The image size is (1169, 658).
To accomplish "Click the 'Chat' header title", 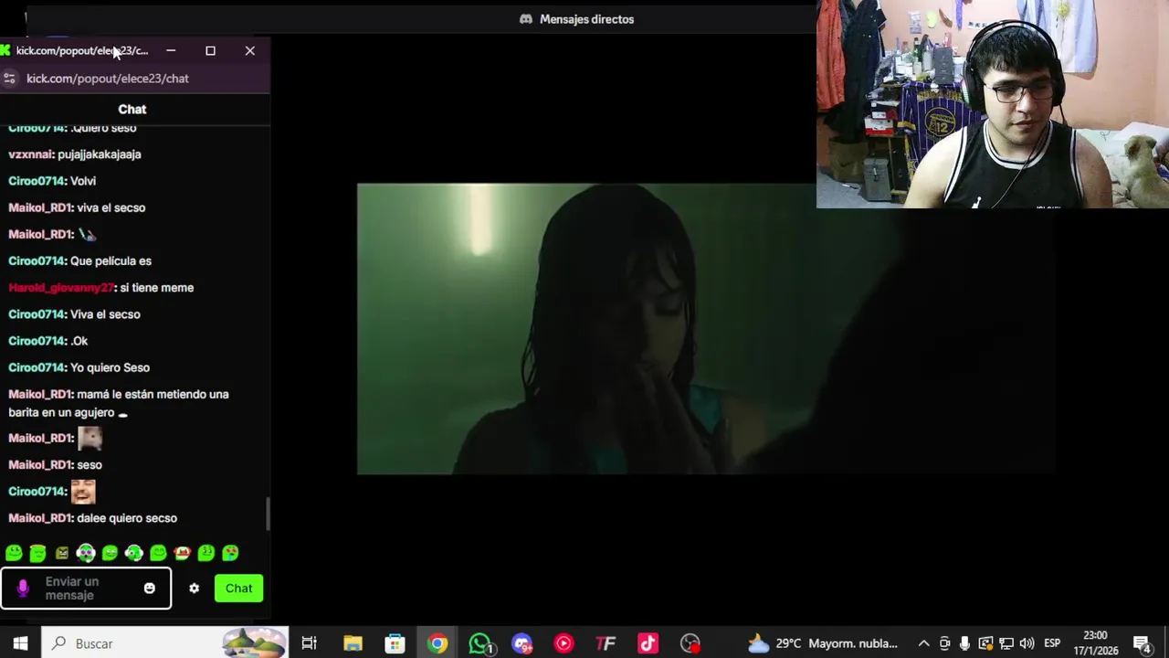I will [132, 110].
